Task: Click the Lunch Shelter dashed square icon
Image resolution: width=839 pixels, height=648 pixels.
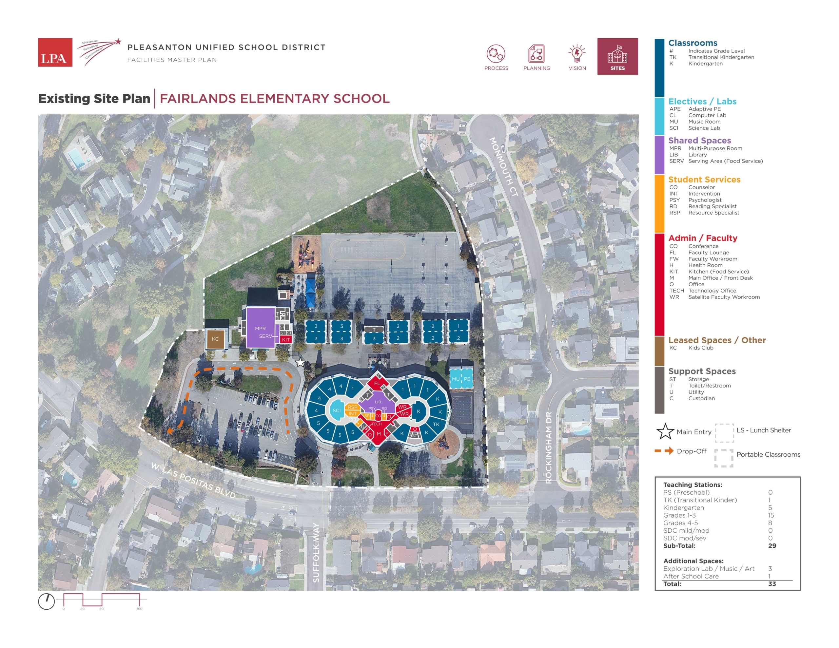Action: coord(724,433)
